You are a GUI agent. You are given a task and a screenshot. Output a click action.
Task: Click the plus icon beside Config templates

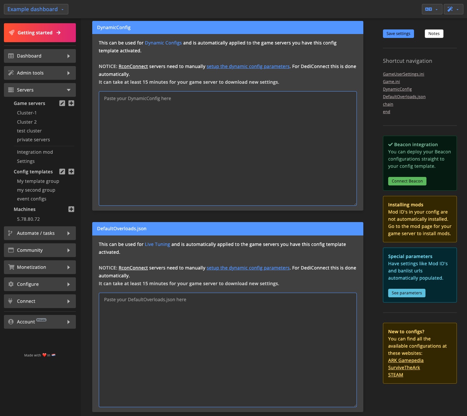click(x=71, y=171)
